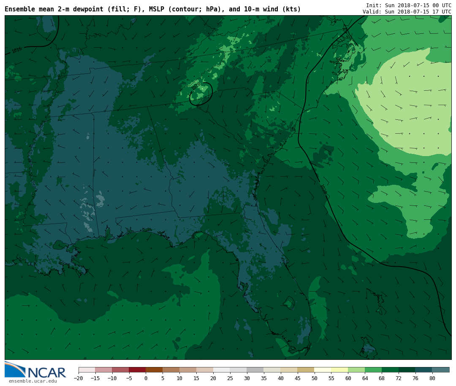Click the gray-teal swatch right of 80
Viewport: 456px width, 386px height.
pos(441,370)
